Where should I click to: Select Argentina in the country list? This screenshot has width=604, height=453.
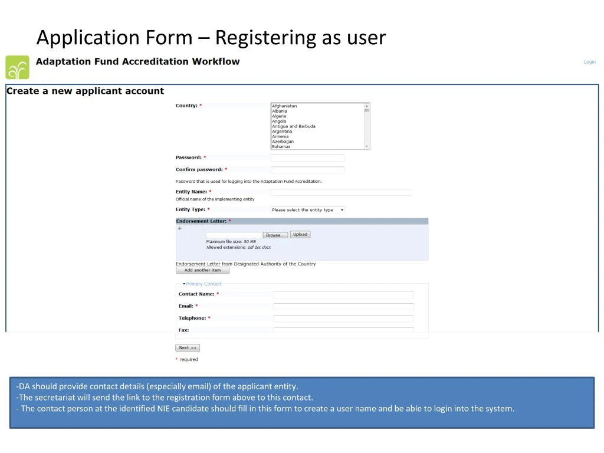tap(282, 132)
